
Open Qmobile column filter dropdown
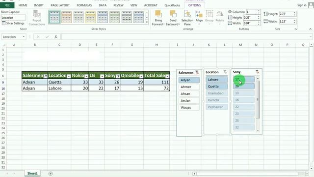141,76
